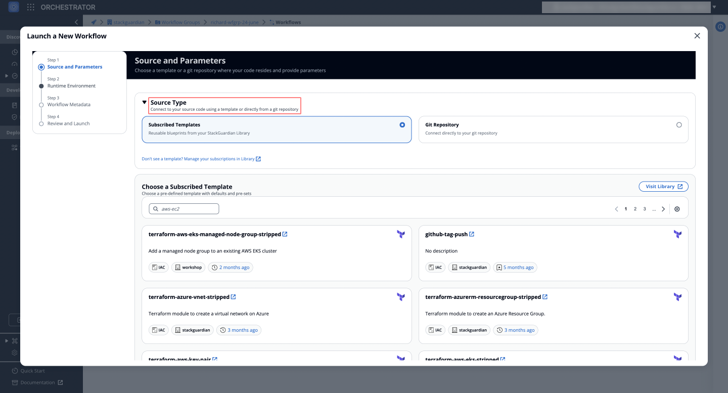
Task: Open the apps grid menu icon
Action: point(31,7)
